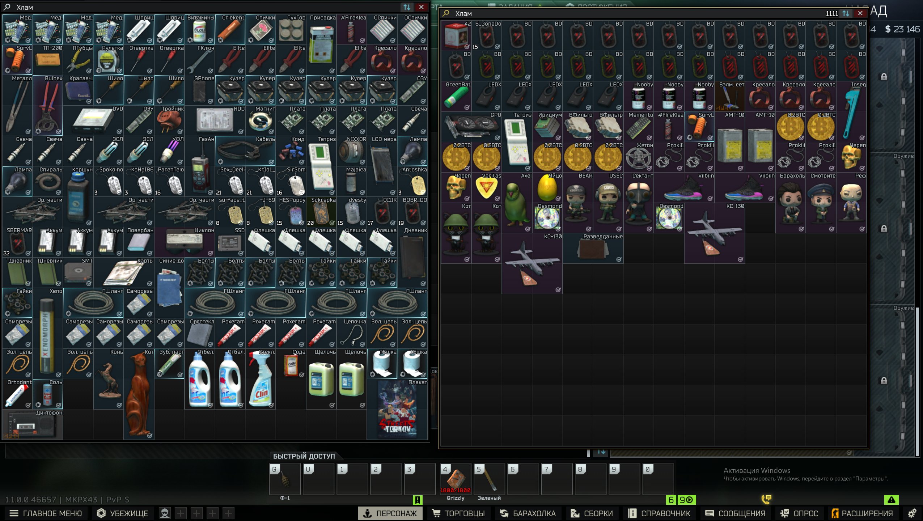This screenshot has height=521, width=923.
Task: Click the yellow phone notification icon
Action: (766, 499)
